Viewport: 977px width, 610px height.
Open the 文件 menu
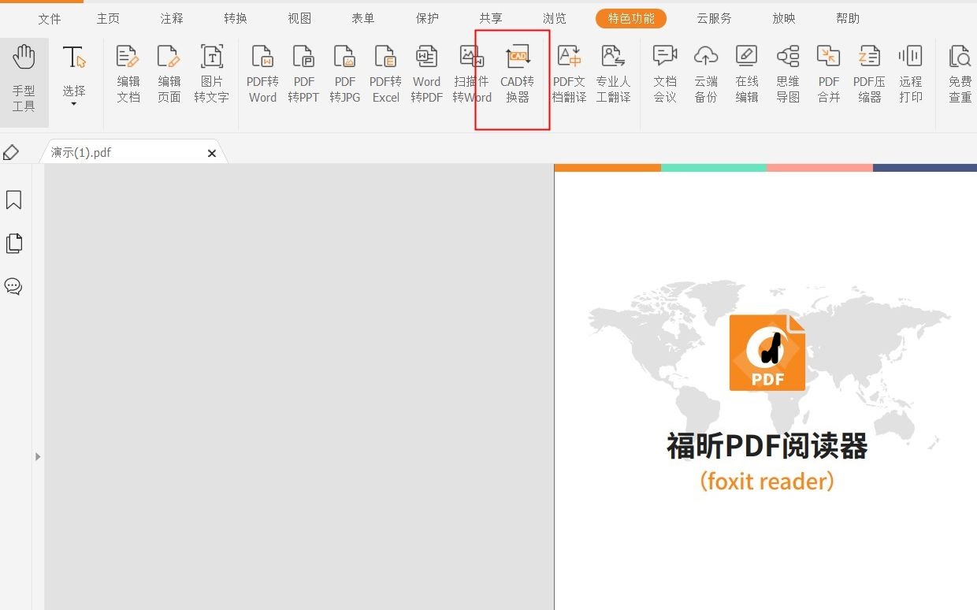click(x=50, y=19)
